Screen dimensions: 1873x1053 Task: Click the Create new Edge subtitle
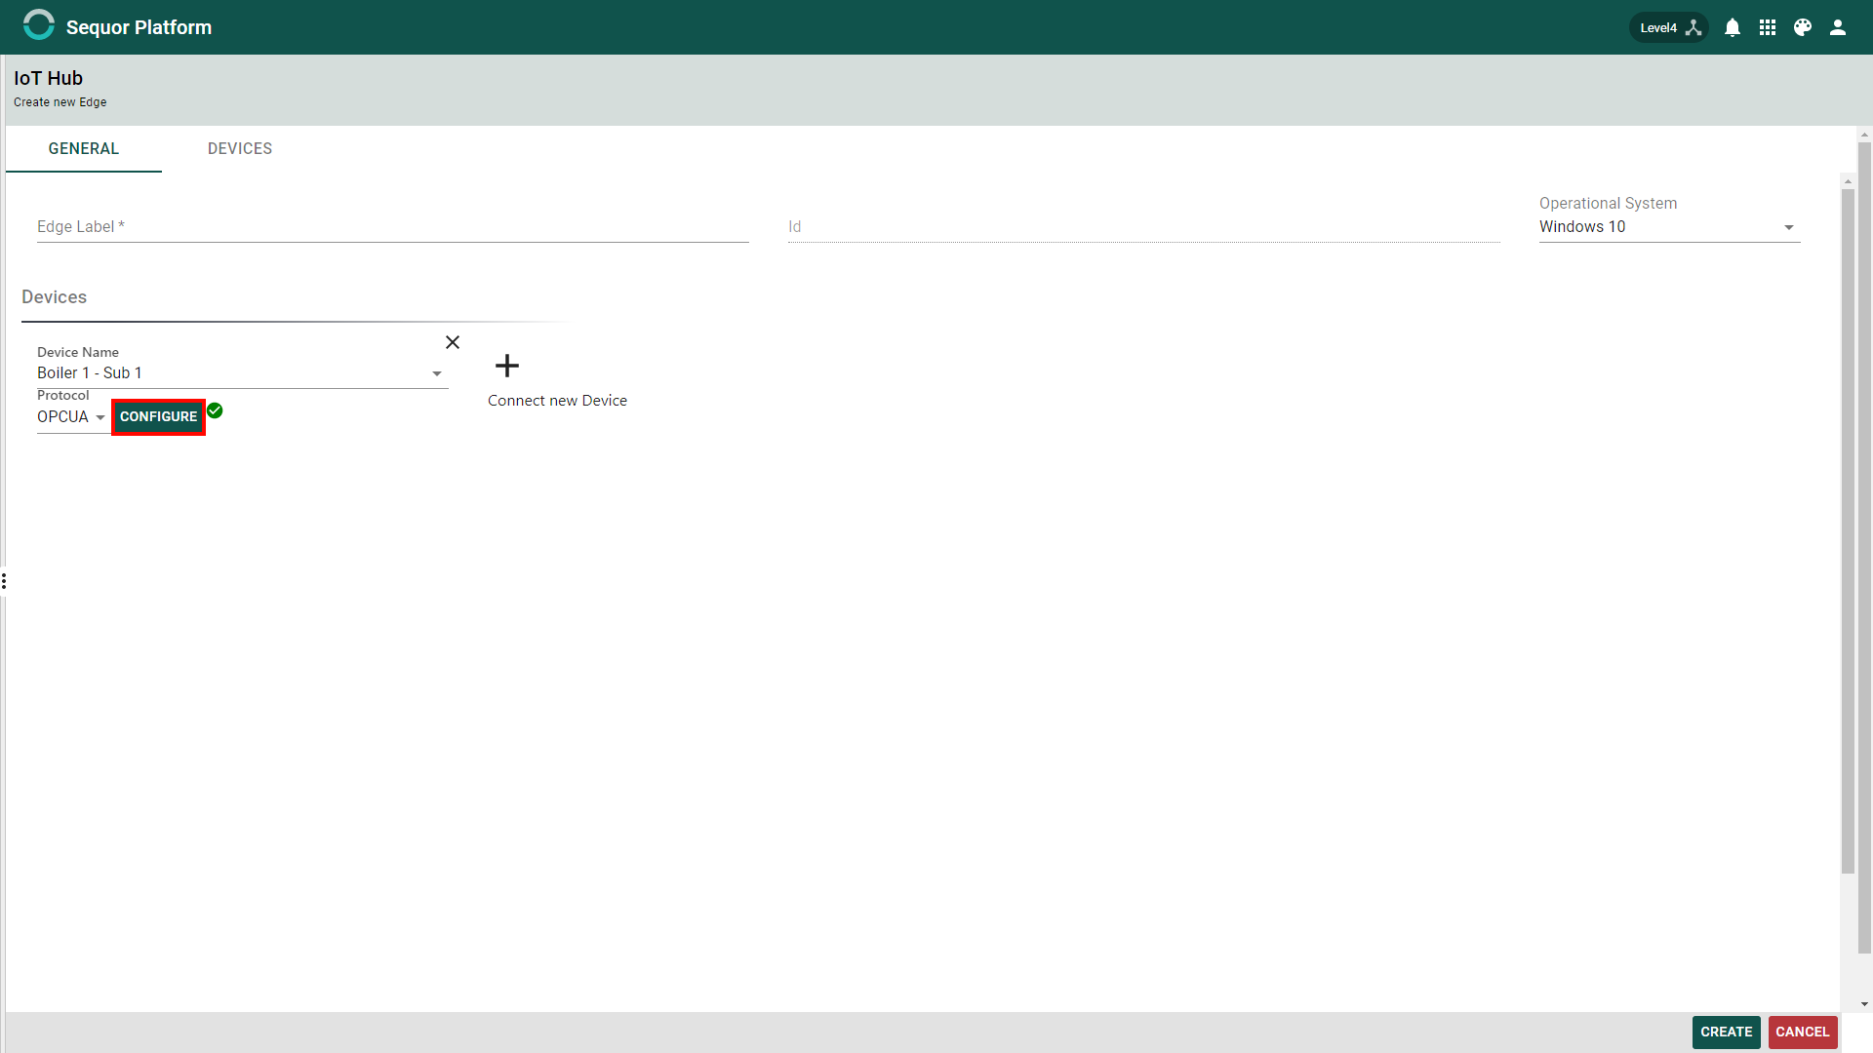(60, 102)
